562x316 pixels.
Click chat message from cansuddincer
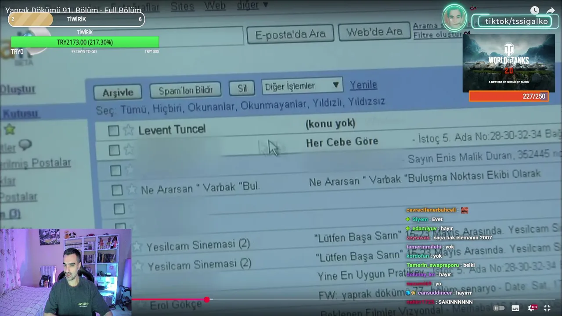439,293
